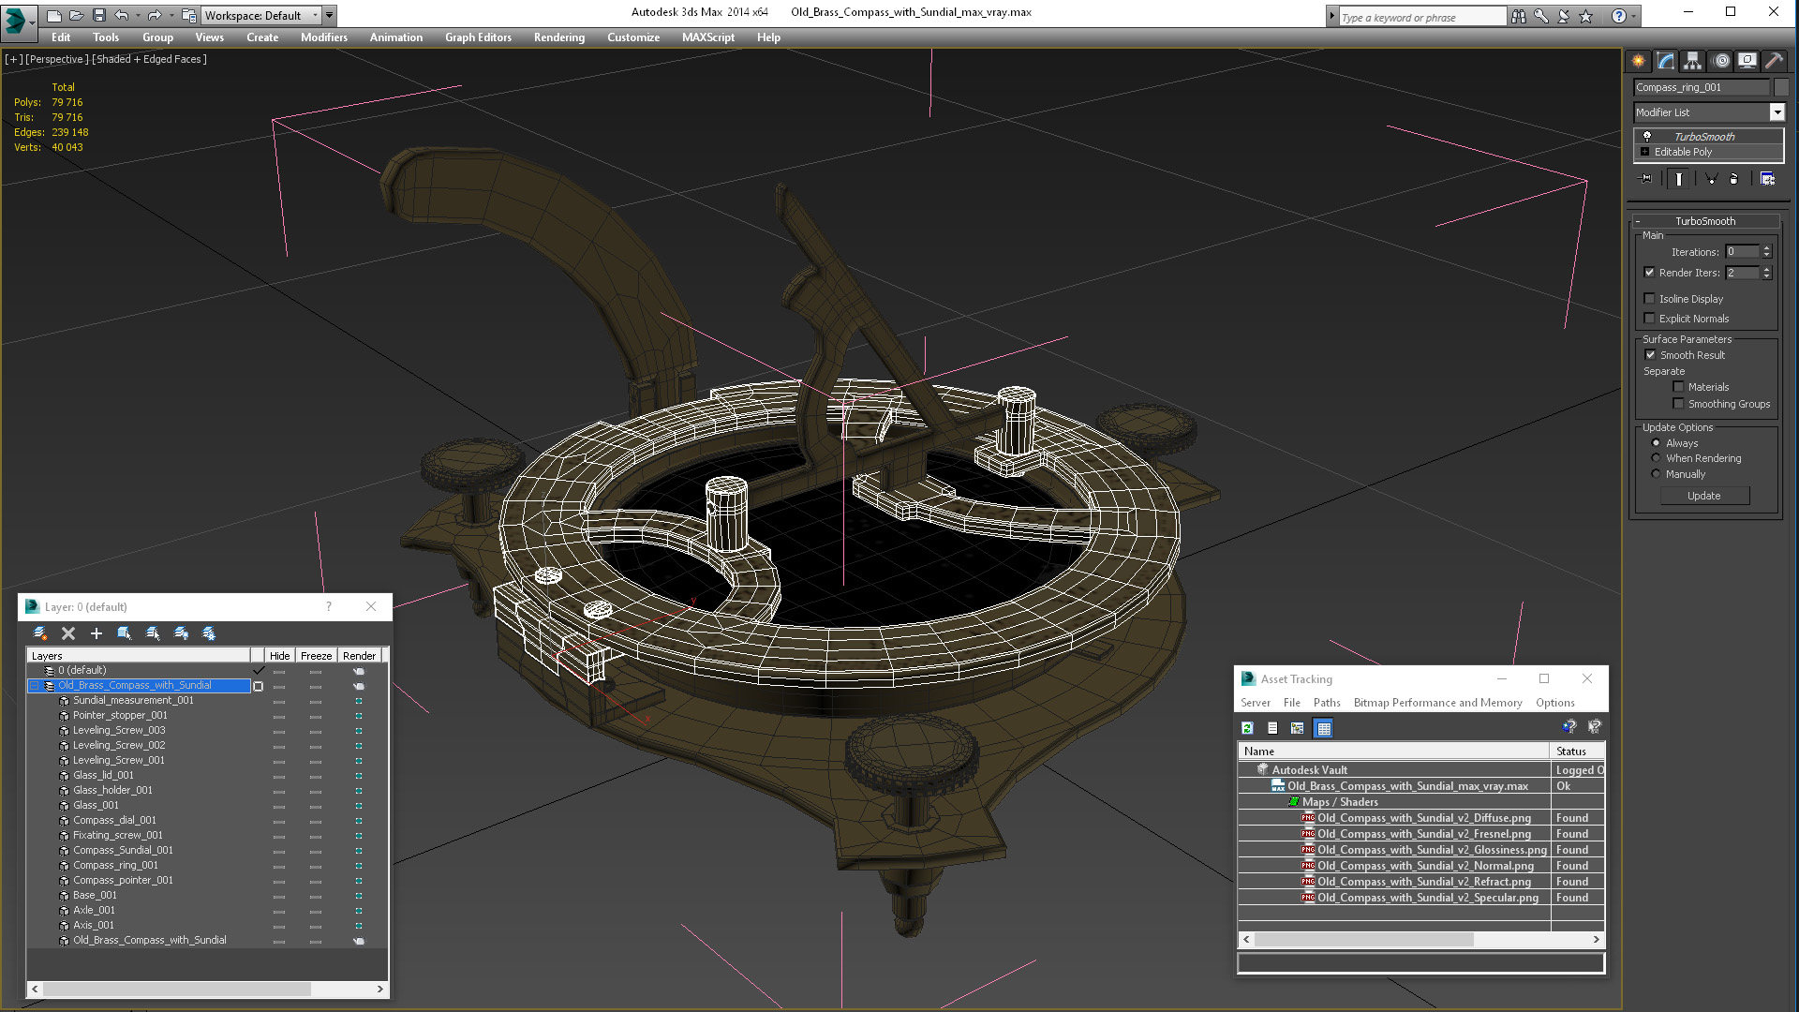Image resolution: width=1799 pixels, height=1012 pixels.
Task: Collapse the Old_Brass_Compass_with_Sundial layer
Action: (x=35, y=686)
